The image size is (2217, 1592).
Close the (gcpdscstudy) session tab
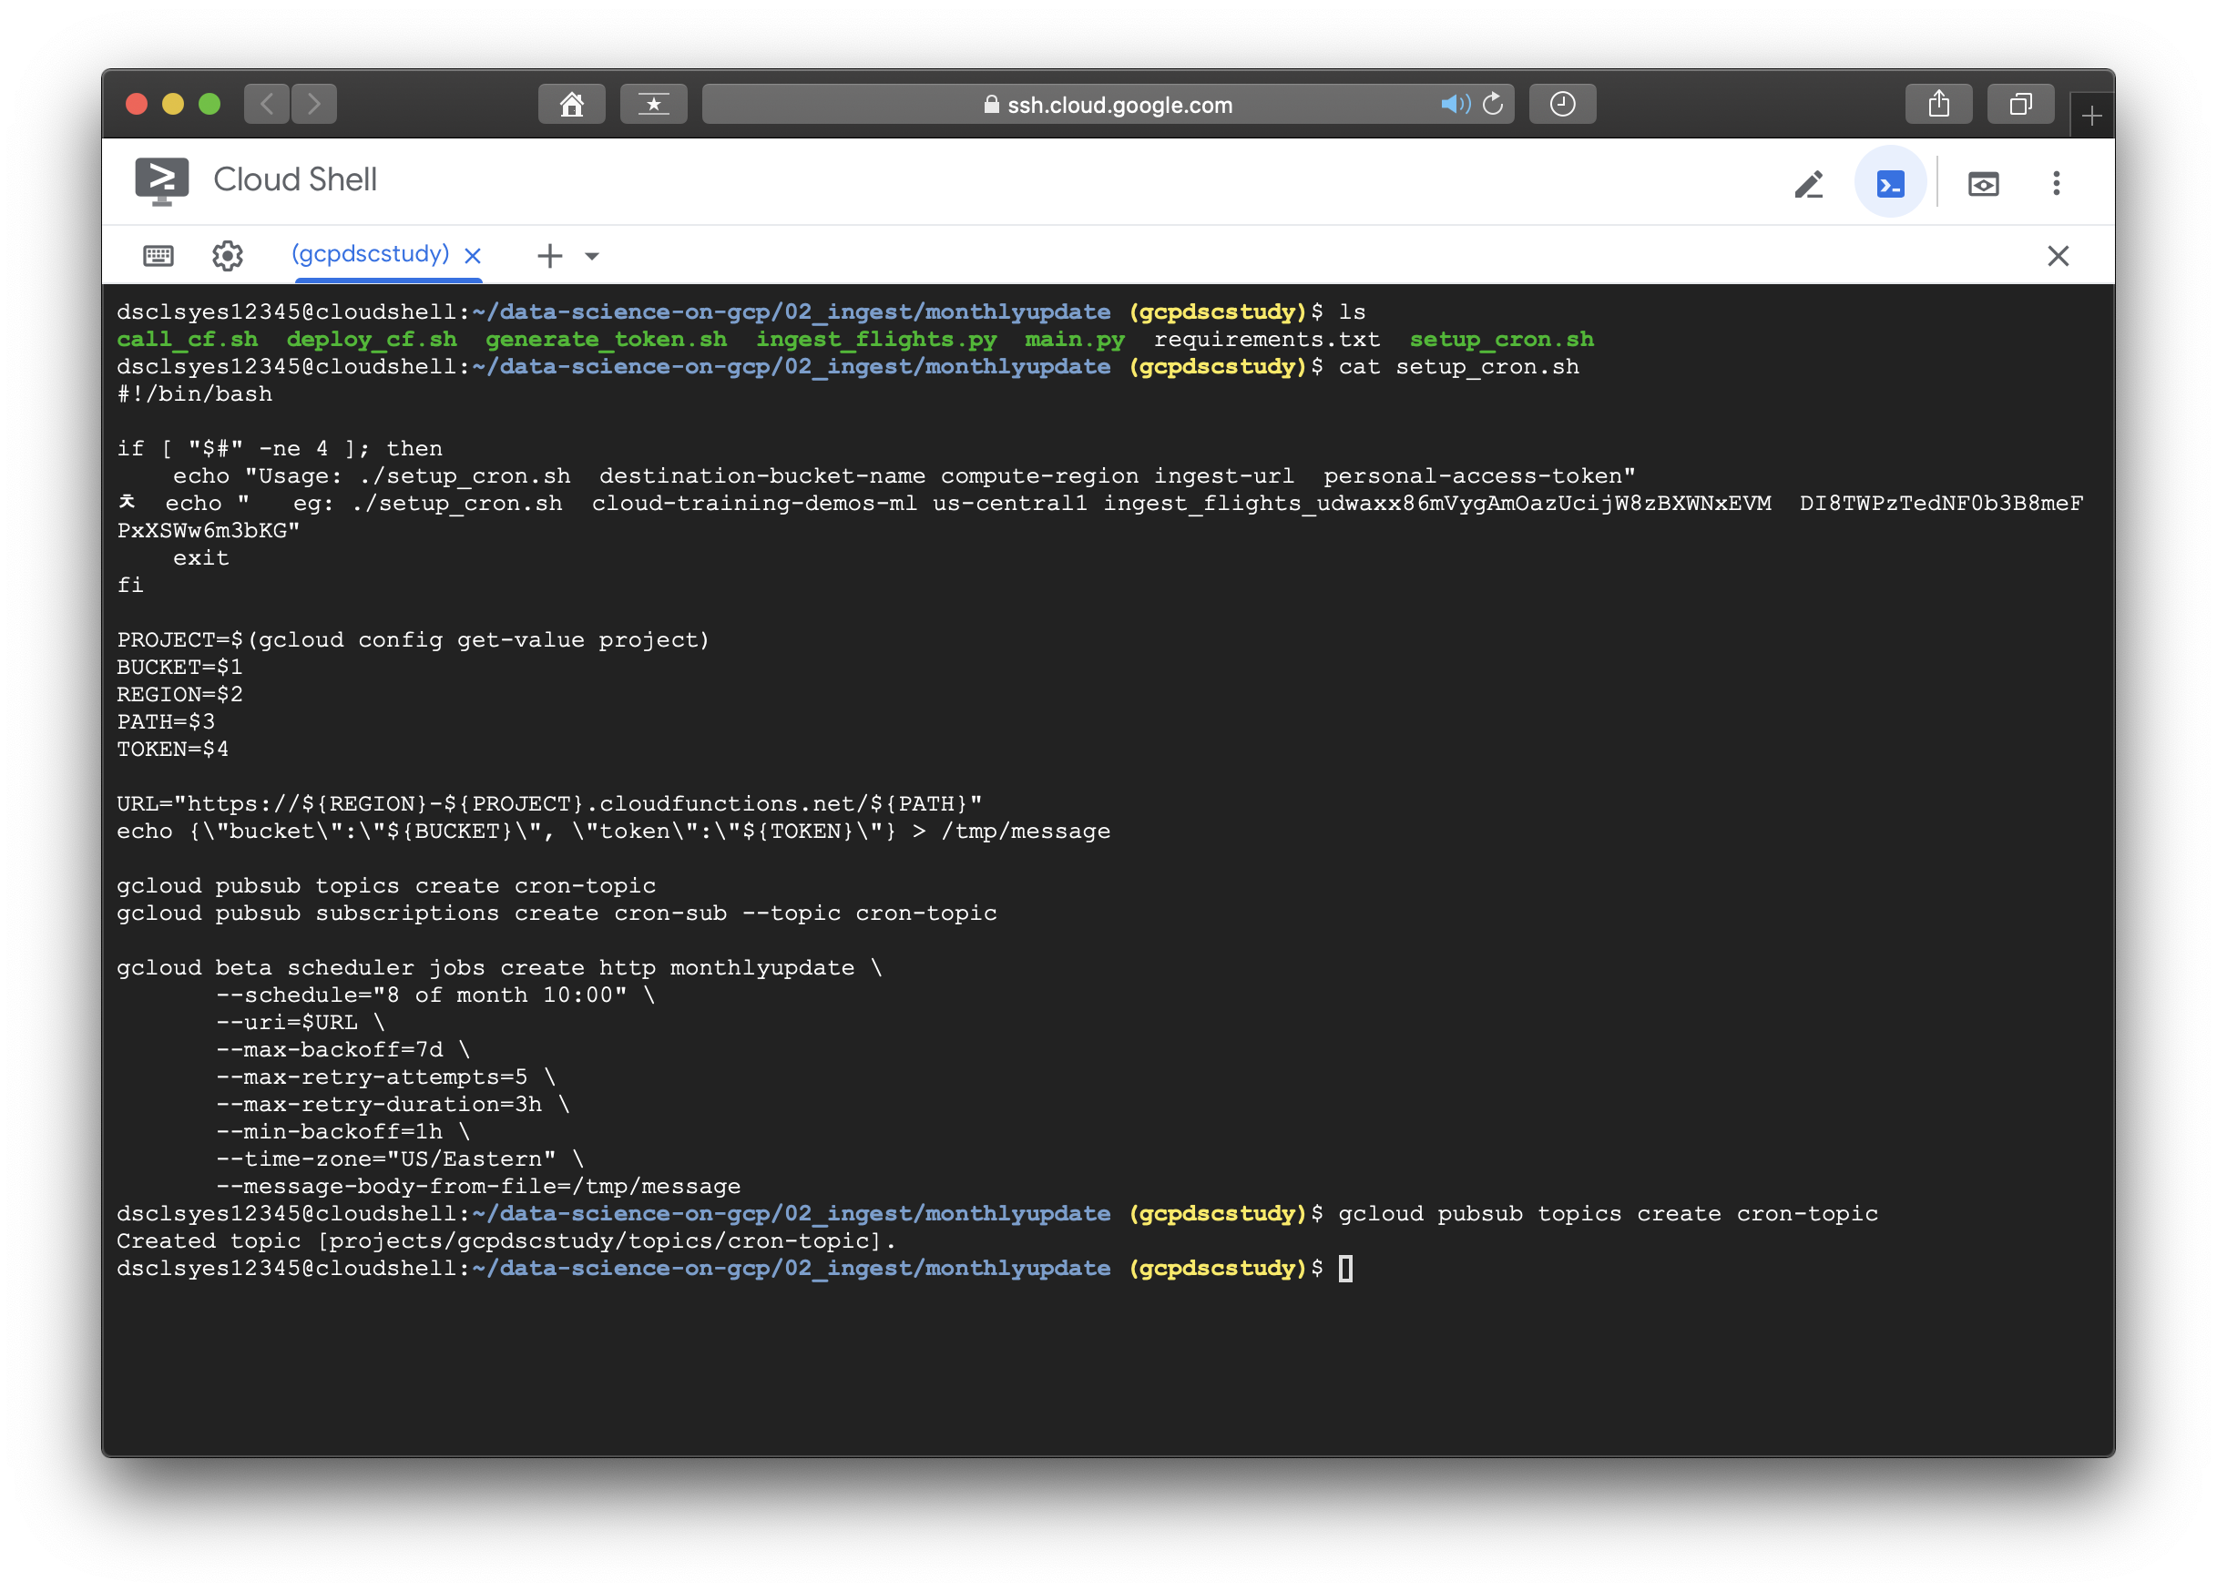(x=473, y=256)
